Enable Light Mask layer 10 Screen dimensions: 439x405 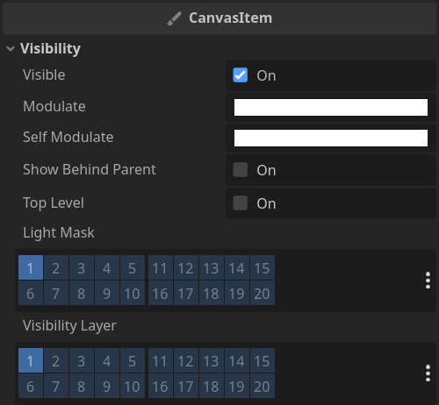(x=133, y=293)
